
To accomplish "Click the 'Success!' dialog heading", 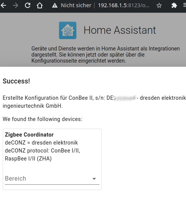I will pyautogui.click(x=16, y=81).
